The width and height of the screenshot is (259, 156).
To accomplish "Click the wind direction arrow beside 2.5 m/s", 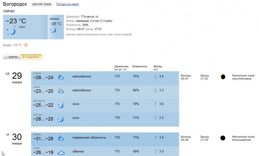I will coord(155,117).
